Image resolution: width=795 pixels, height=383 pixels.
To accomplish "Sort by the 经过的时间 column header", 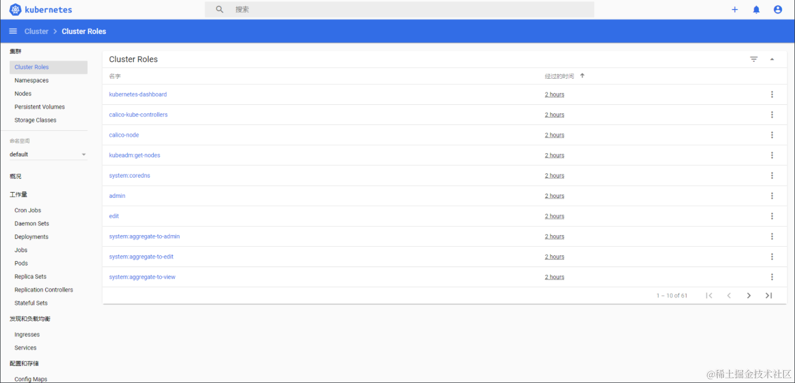I will (x=559, y=76).
